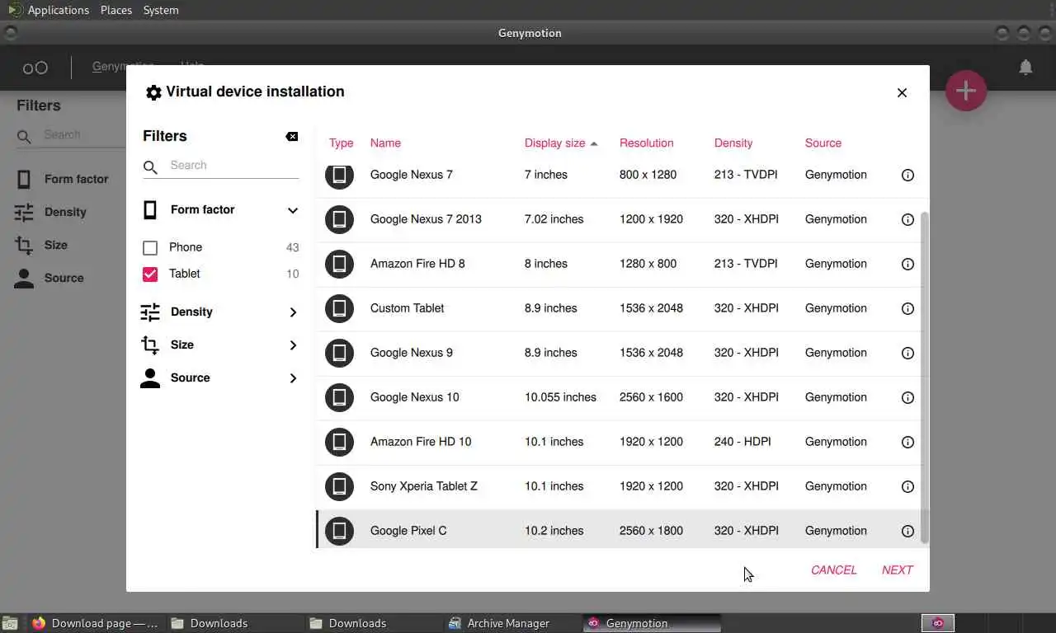
Task: Click the Source person icon in dialog
Action: 150,378
